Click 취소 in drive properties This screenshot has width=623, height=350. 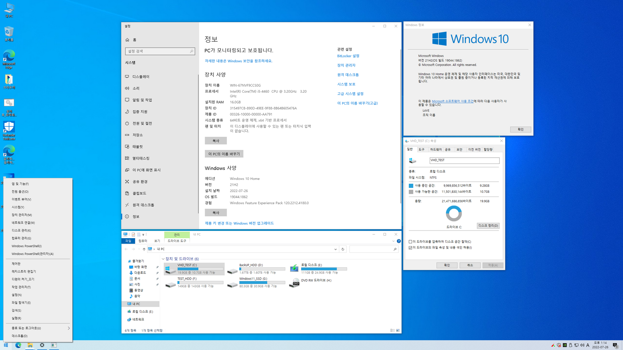pos(470,265)
